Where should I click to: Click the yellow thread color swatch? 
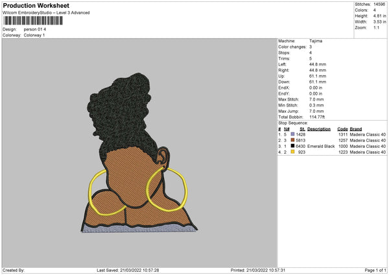click(292, 152)
